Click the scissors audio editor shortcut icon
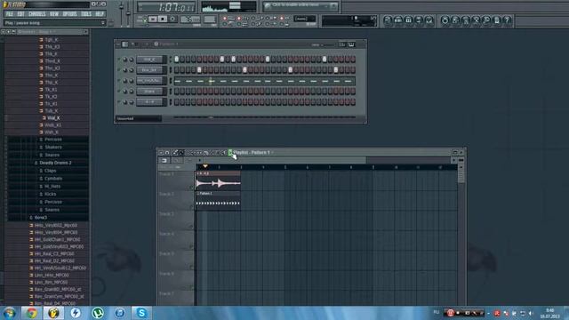 point(477,20)
